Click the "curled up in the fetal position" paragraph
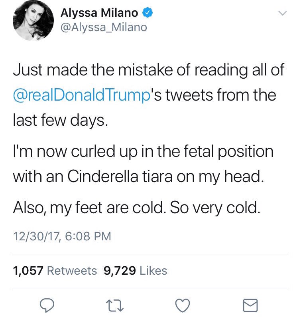299x323 pixels. 144,164
